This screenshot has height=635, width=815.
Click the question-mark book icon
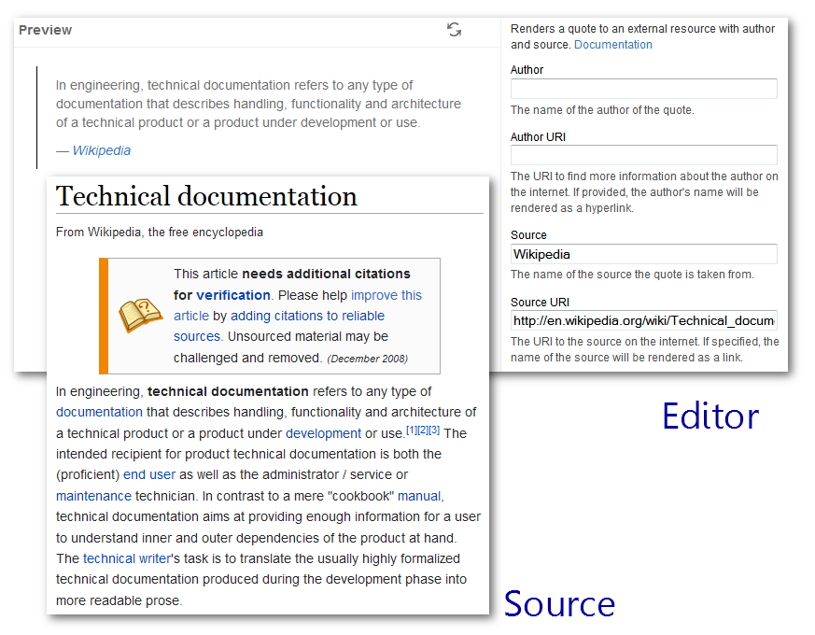[140, 316]
